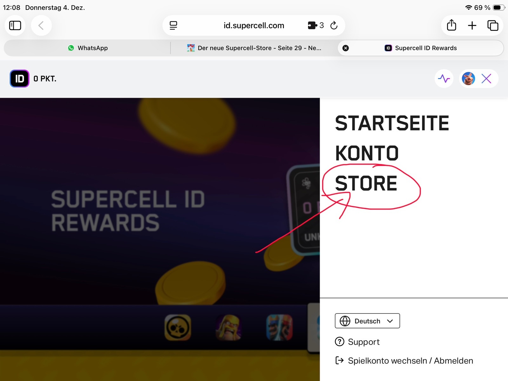
Task: Expand the Deutsch language dropdown
Action: coord(367,321)
